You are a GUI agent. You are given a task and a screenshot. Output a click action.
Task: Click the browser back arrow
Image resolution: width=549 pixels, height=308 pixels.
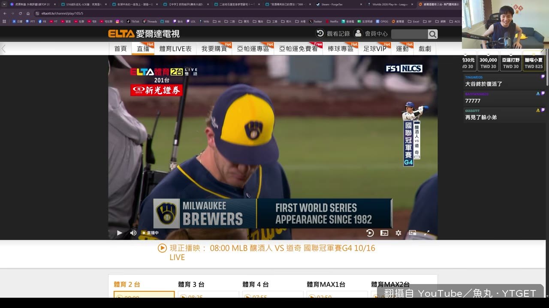pos(4,13)
